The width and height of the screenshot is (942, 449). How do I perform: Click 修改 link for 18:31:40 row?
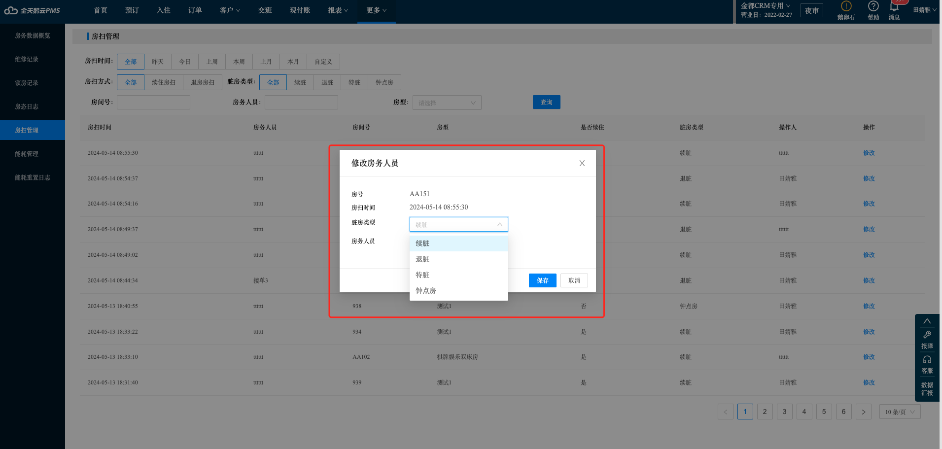coord(869,382)
